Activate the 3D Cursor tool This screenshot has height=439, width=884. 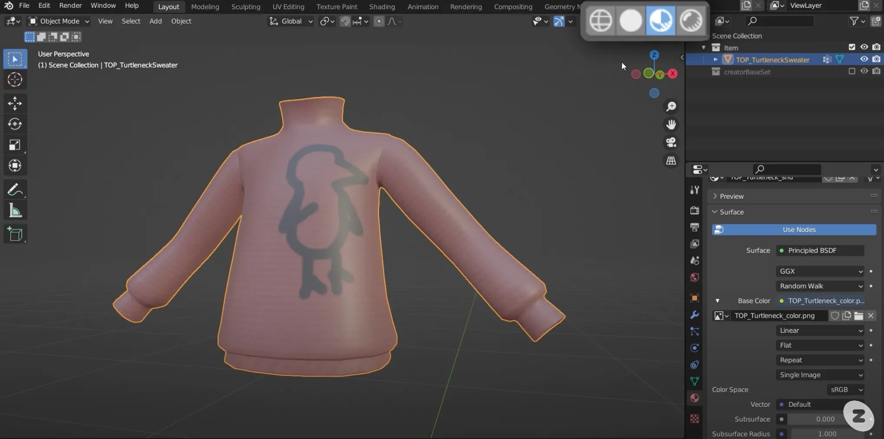coord(15,79)
